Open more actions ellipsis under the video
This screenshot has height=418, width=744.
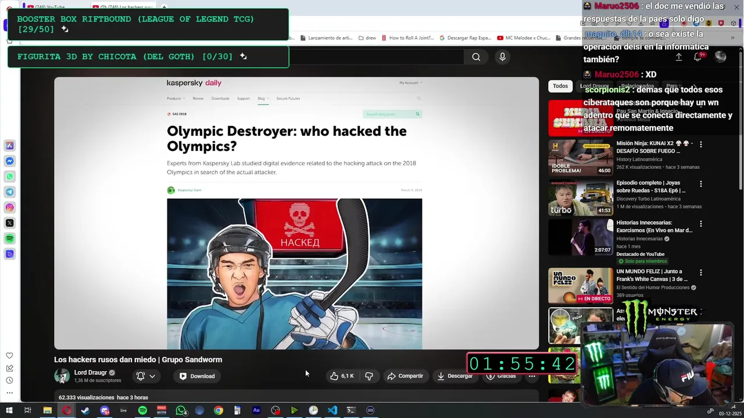(x=532, y=376)
